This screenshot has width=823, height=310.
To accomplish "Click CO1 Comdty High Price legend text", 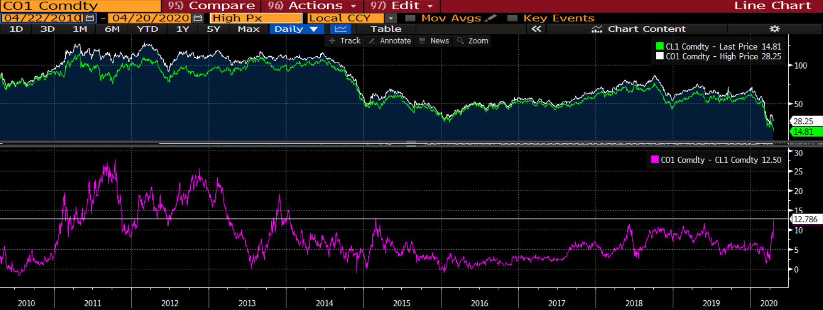I will click(723, 56).
